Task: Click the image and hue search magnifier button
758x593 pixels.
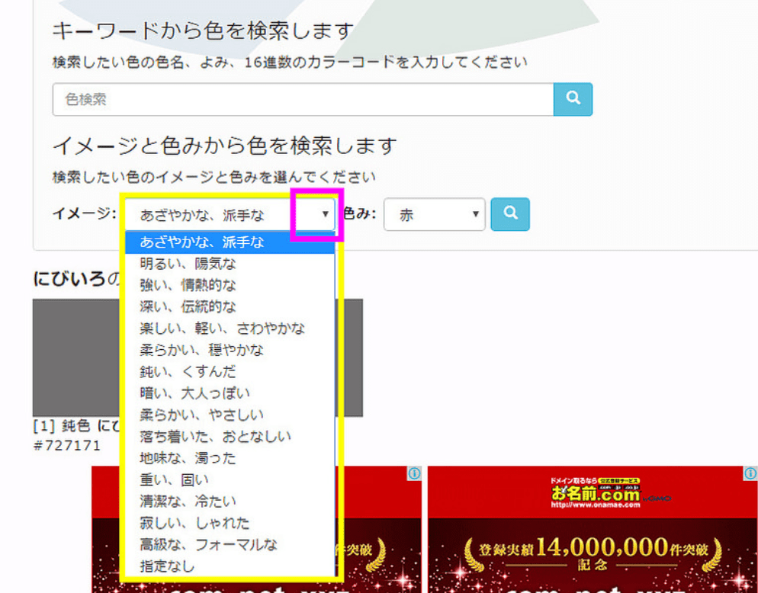Action: (510, 214)
